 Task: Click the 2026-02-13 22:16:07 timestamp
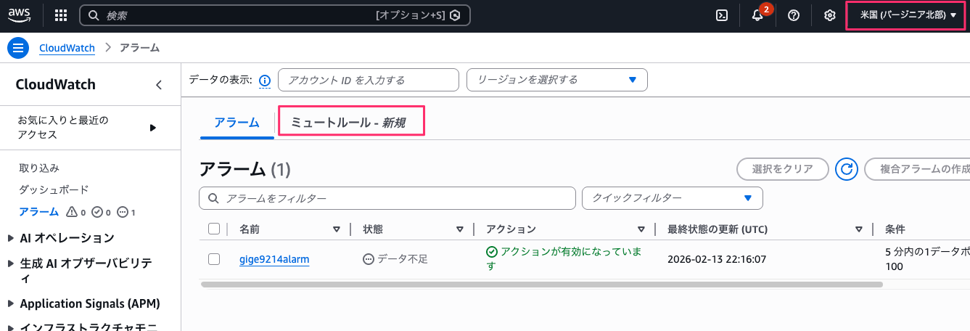[717, 259]
